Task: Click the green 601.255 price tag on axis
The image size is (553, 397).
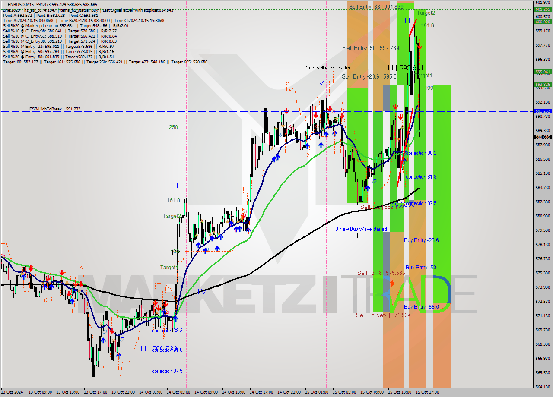Action: pyautogui.click(x=543, y=9)
